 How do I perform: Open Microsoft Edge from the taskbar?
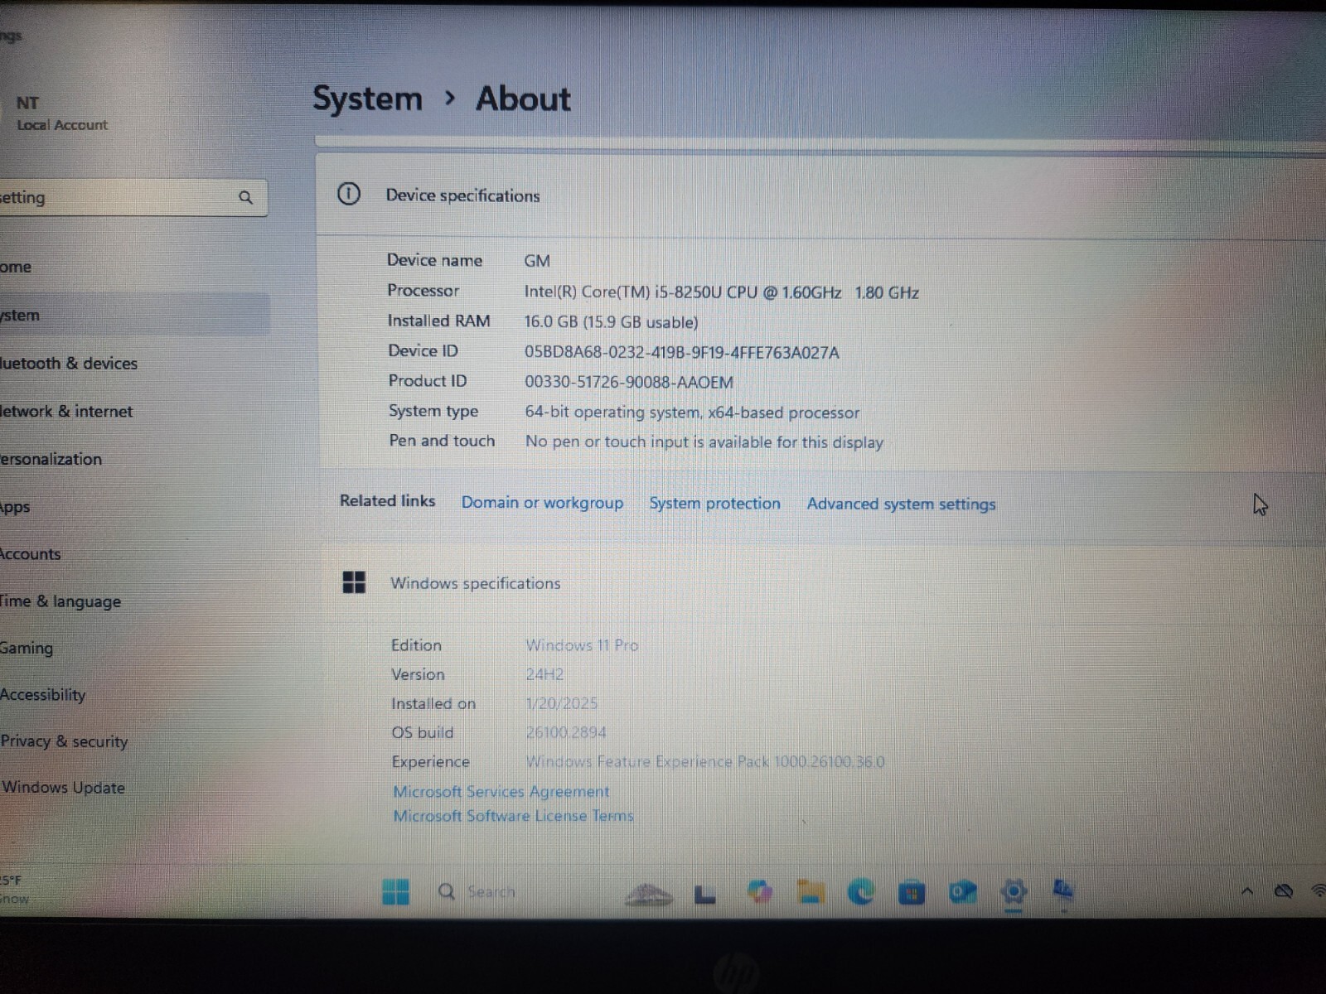862,892
